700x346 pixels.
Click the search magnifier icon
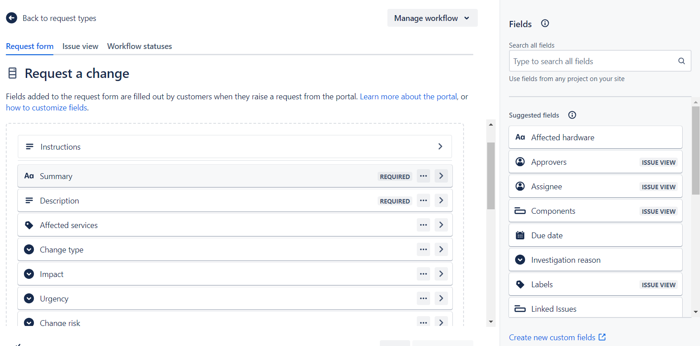point(681,61)
